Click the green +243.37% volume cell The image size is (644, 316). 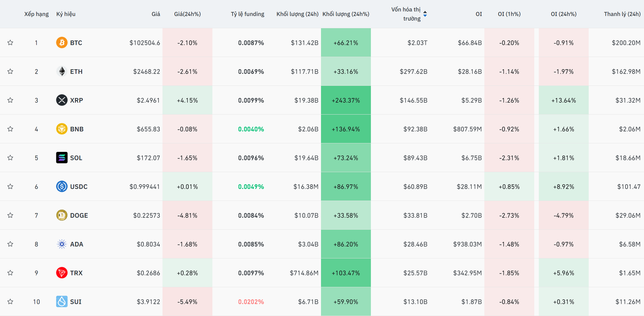[x=346, y=100]
